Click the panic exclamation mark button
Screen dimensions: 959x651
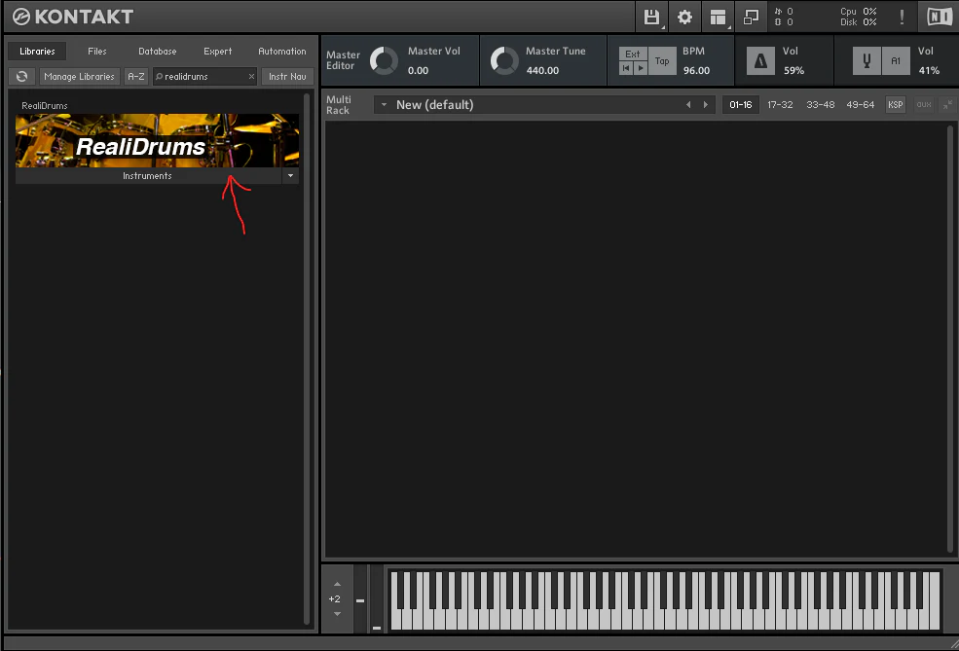point(903,18)
